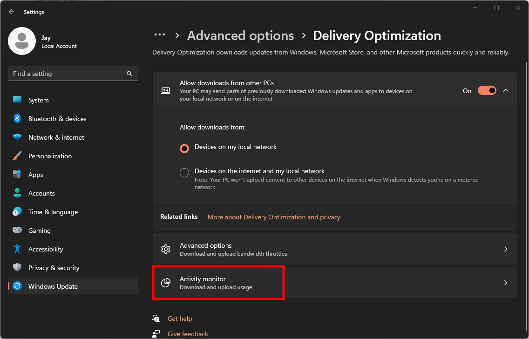Click the Advanced options gear icon
The width and height of the screenshot is (529, 339).
click(166, 249)
